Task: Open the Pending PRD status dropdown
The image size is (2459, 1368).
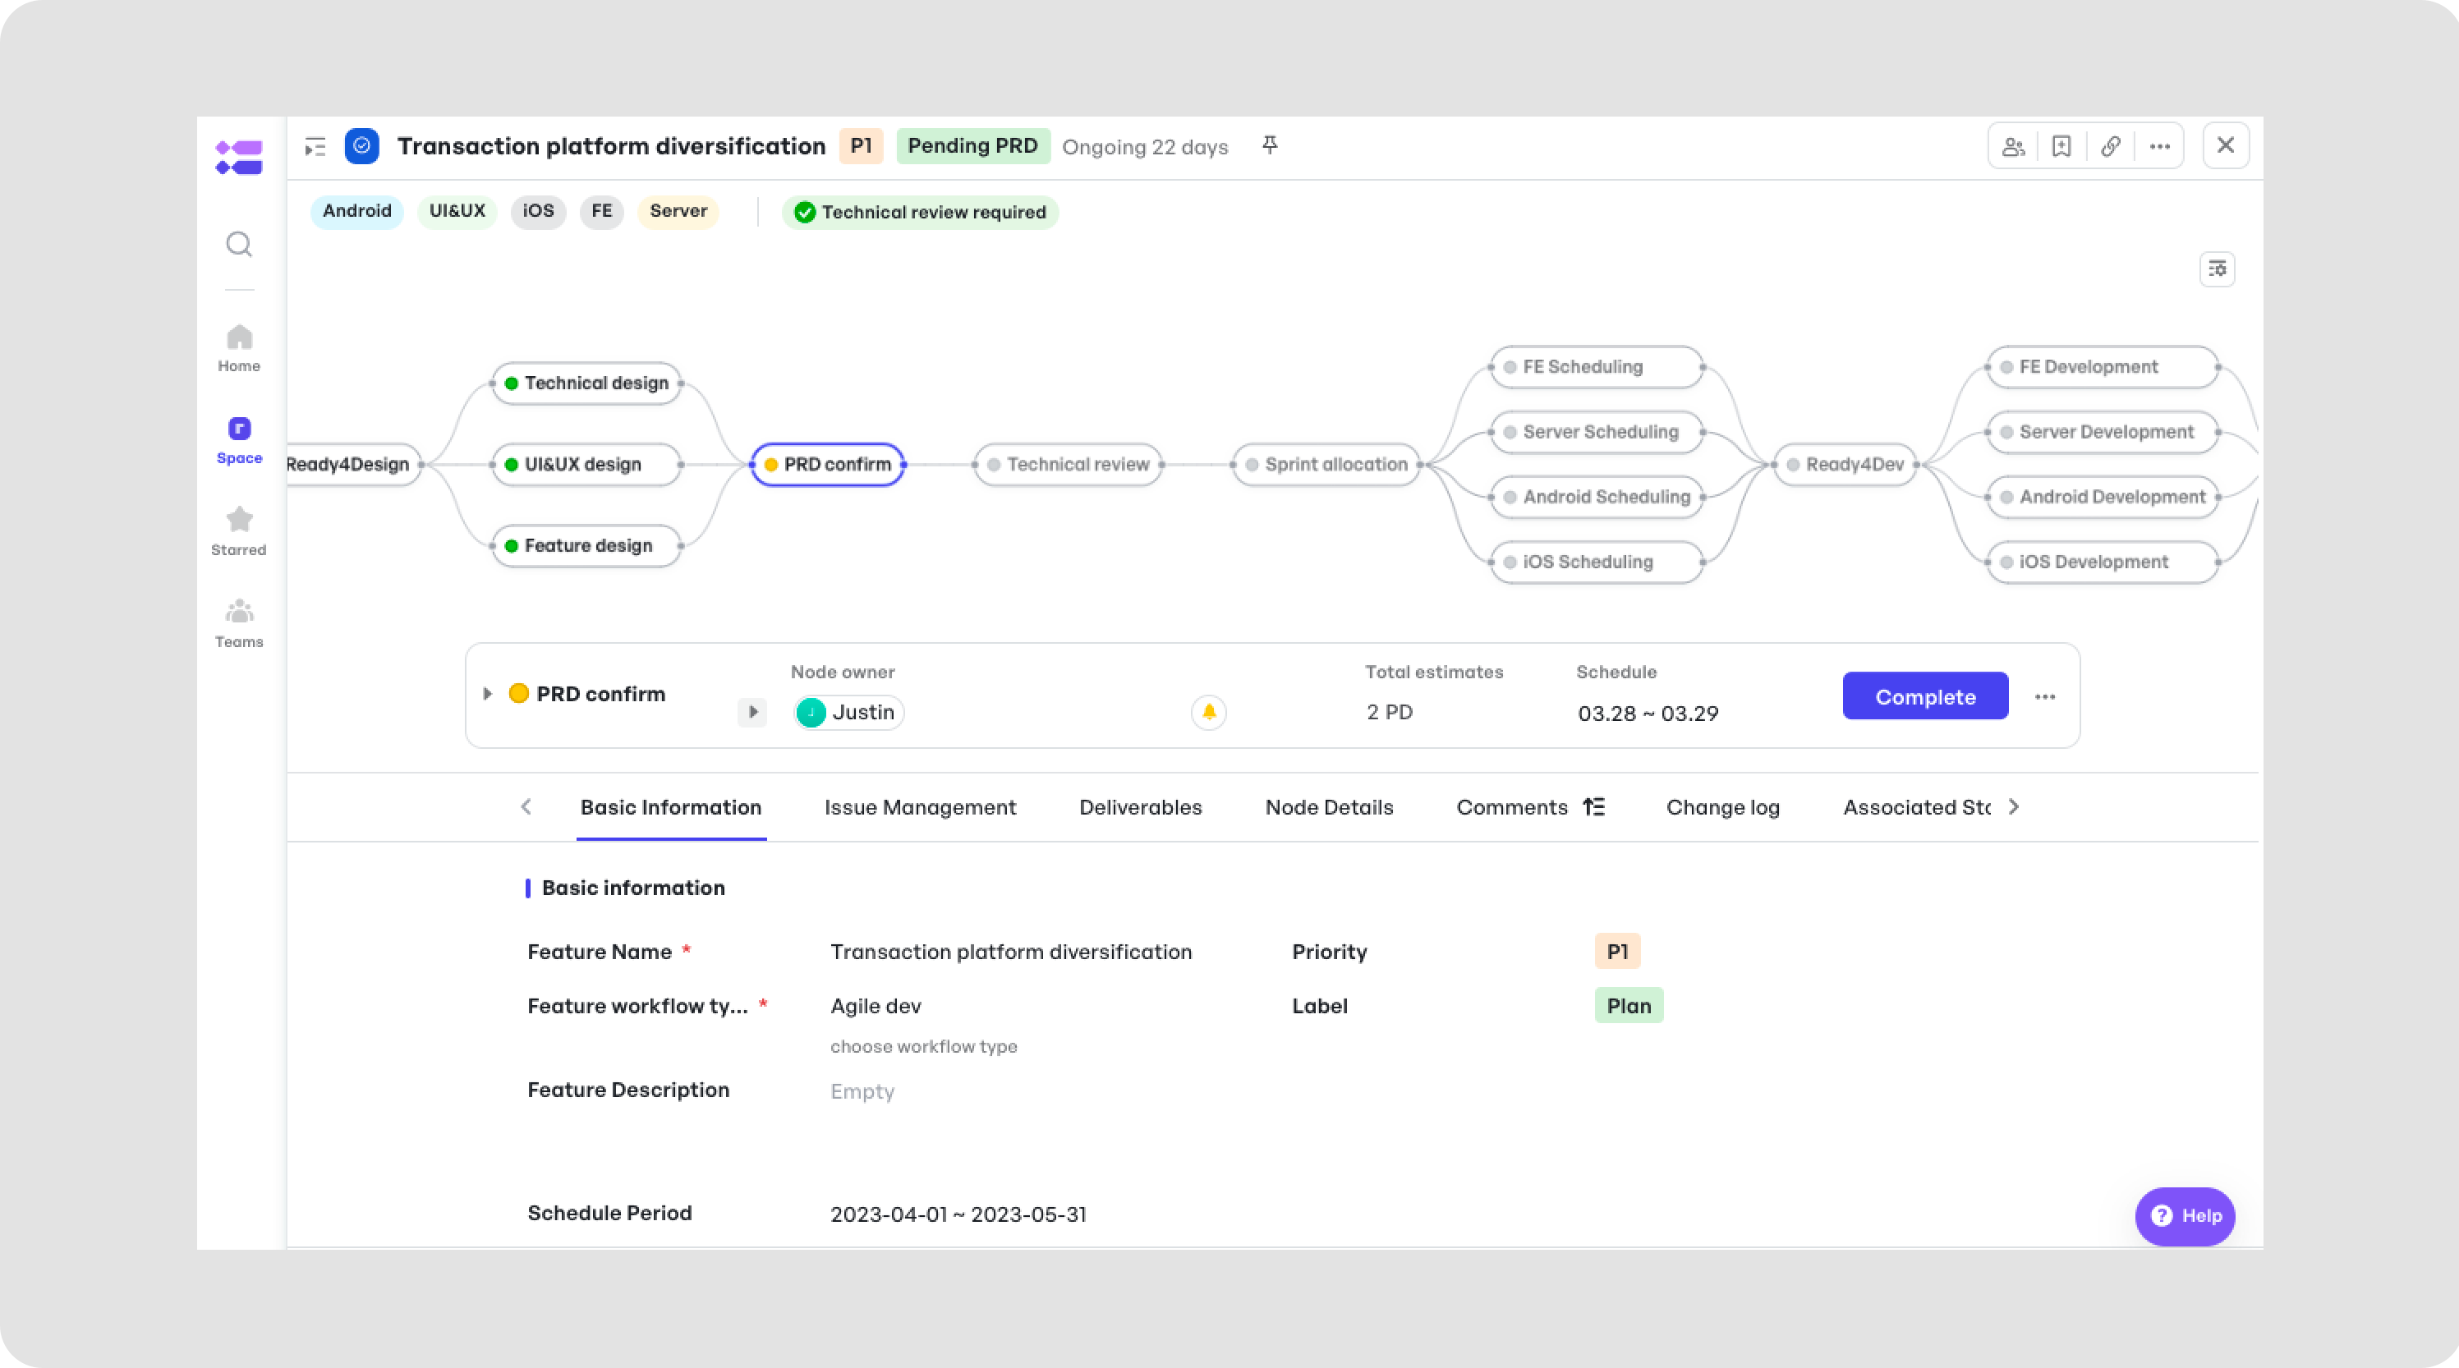Action: coord(972,146)
